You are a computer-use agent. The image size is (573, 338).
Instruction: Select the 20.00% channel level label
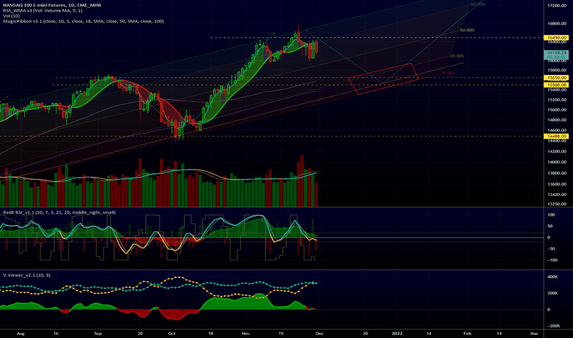point(457,57)
